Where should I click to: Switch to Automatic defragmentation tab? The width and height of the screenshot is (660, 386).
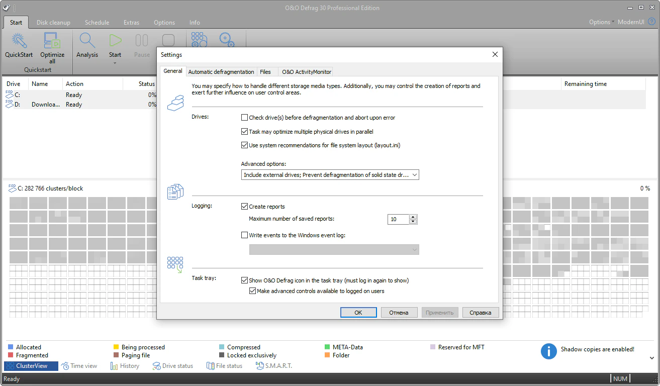(x=221, y=72)
